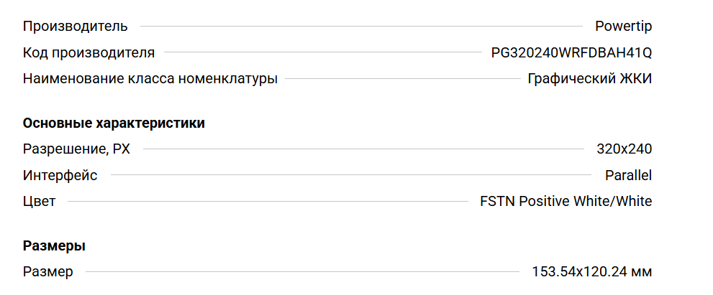Click the divider line in the Размер row
The image size is (713, 295).
(302, 272)
